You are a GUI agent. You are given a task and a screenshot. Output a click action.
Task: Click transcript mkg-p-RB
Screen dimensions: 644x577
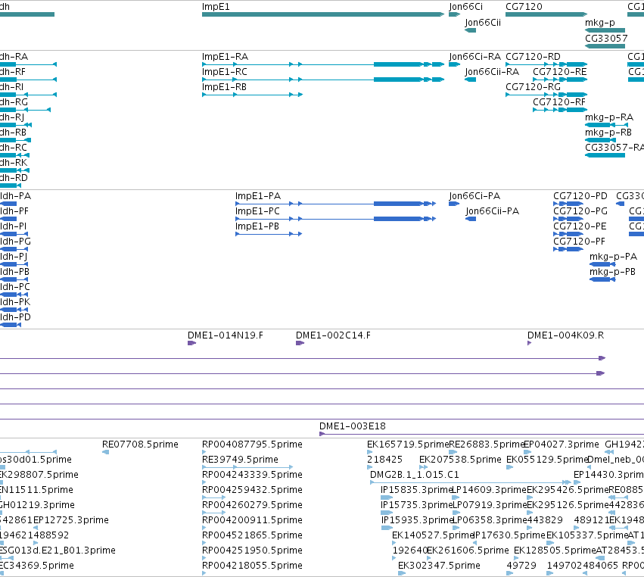608,133
